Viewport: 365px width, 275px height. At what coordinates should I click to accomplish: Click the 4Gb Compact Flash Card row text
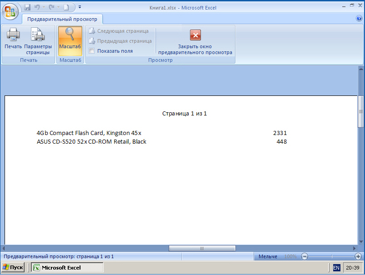[x=89, y=133]
